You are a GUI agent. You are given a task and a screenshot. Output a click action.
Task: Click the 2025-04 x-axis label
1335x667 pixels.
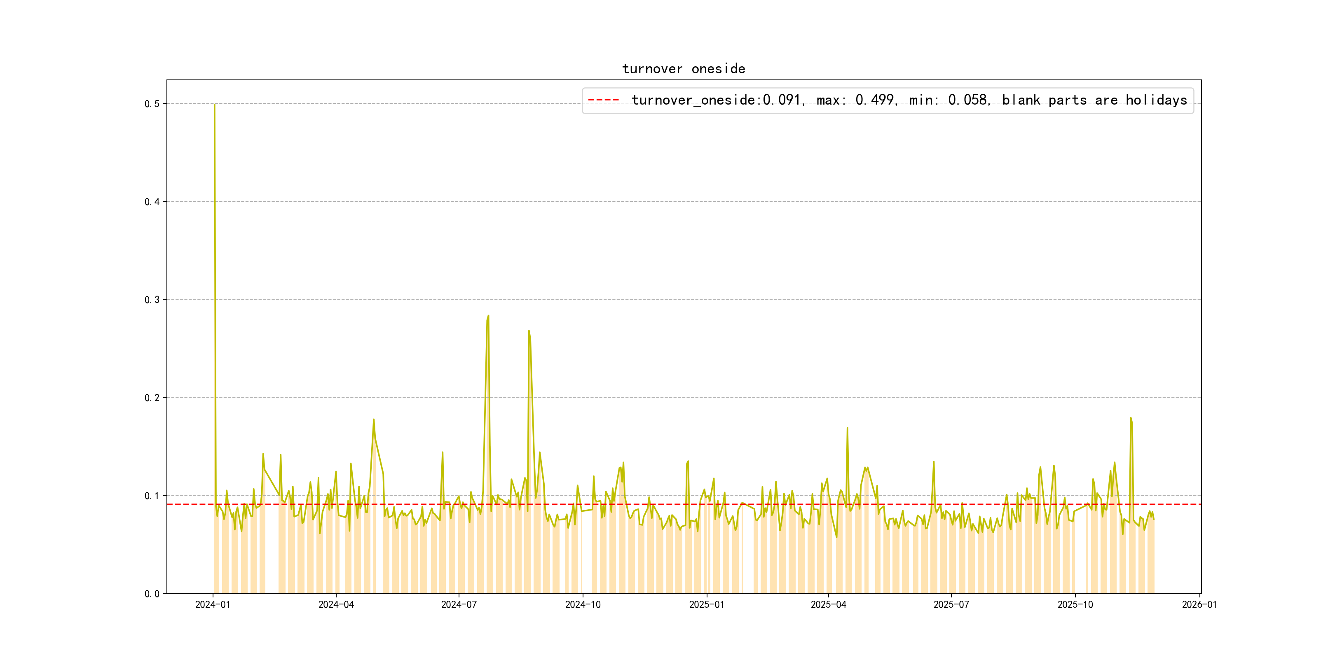(x=828, y=605)
